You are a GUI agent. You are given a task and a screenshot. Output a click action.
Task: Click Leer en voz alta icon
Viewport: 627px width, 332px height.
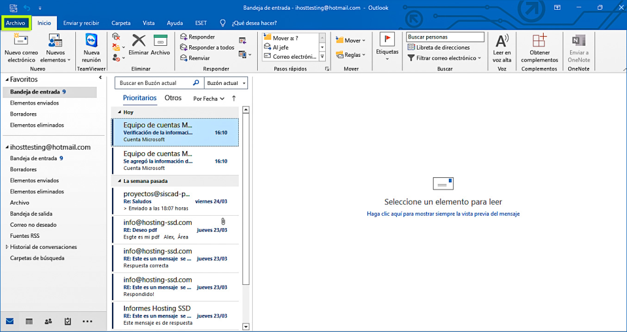click(502, 42)
